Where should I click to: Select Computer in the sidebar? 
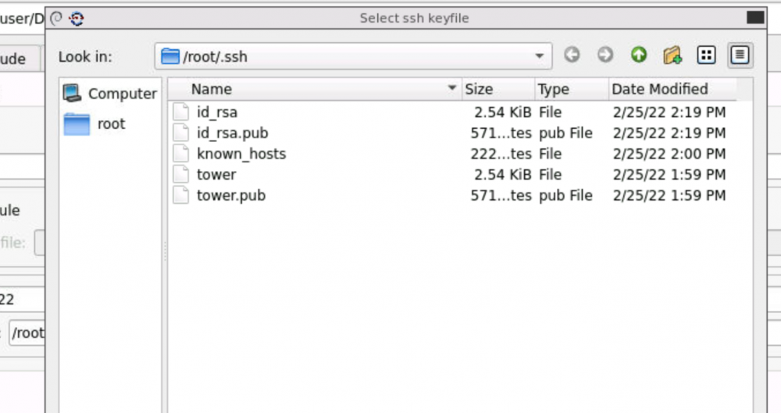[110, 93]
